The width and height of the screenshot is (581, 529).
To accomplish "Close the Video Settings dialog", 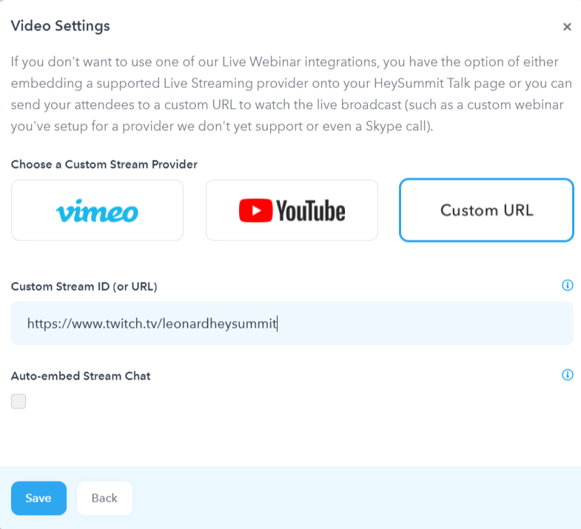I will point(567,27).
